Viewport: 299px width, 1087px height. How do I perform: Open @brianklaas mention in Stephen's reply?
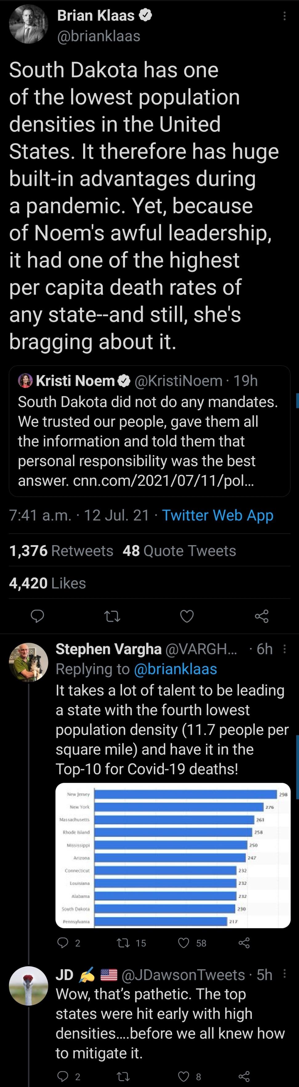click(x=175, y=669)
